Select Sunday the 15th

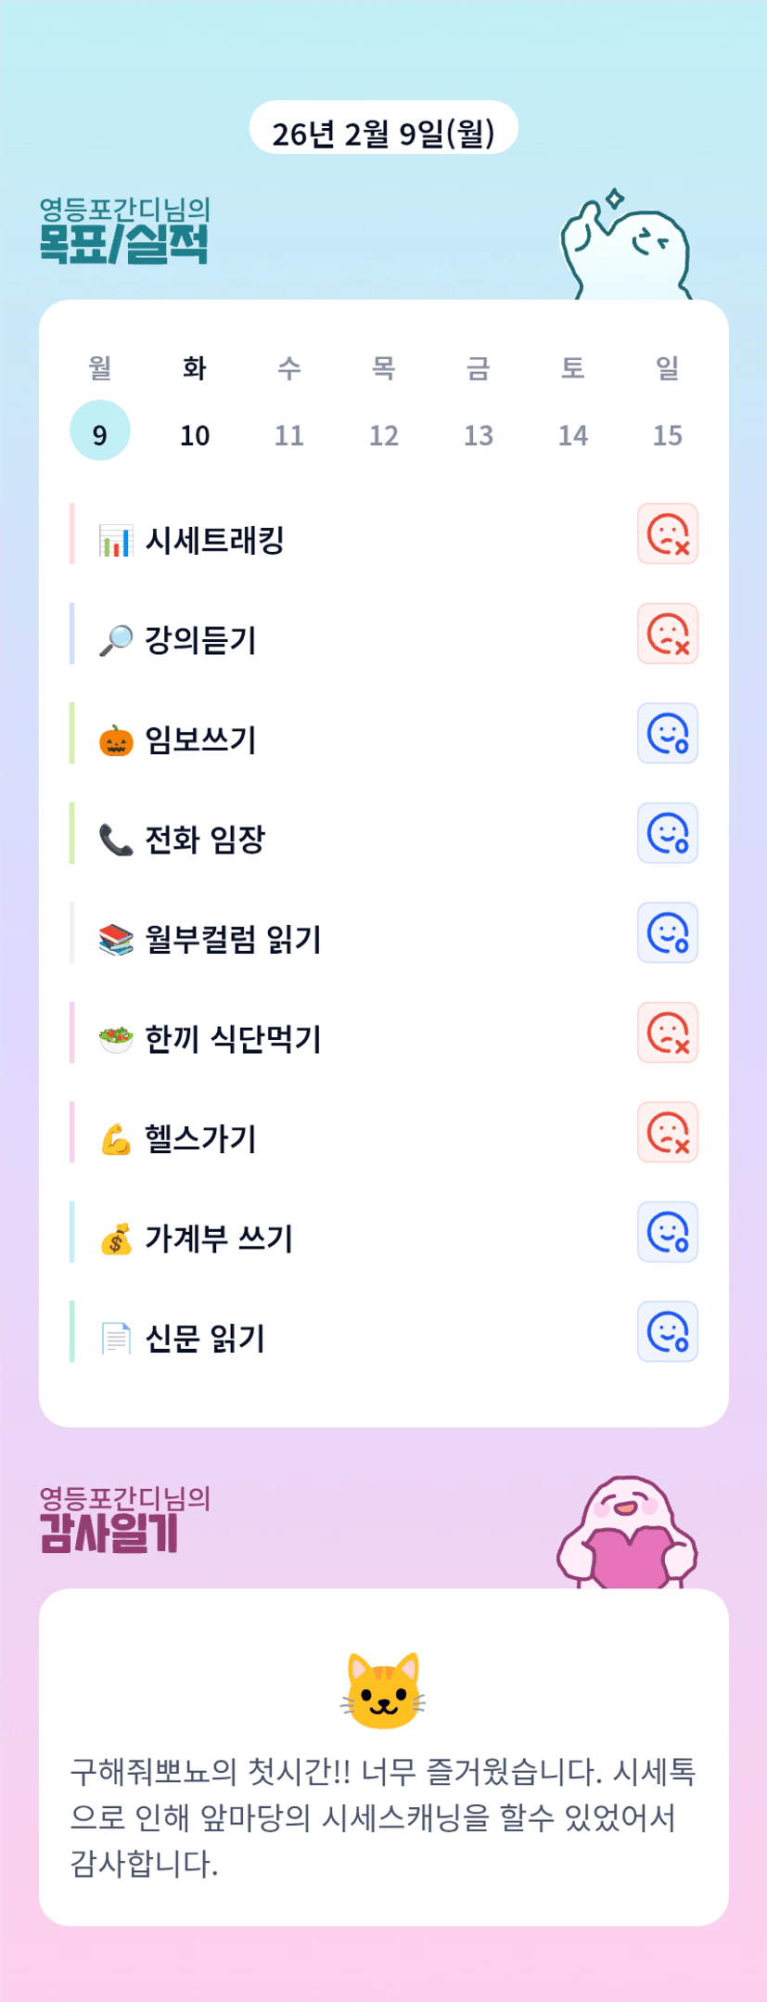tap(668, 434)
